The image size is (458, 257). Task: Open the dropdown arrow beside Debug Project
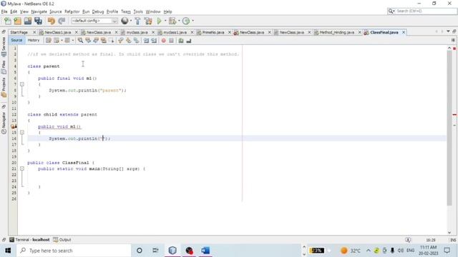(179, 21)
